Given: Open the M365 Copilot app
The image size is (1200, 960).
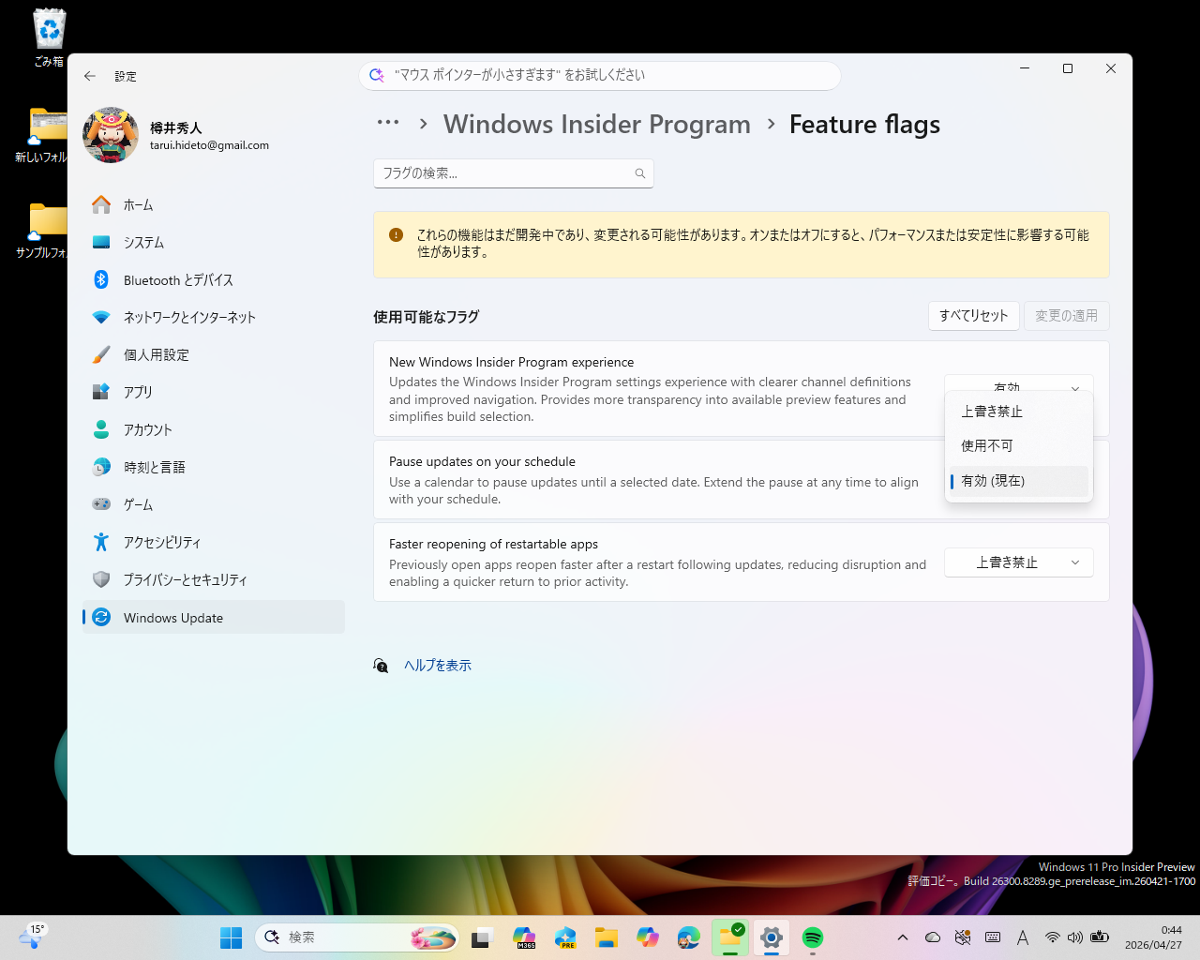Looking at the screenshot, I should 524,937.
